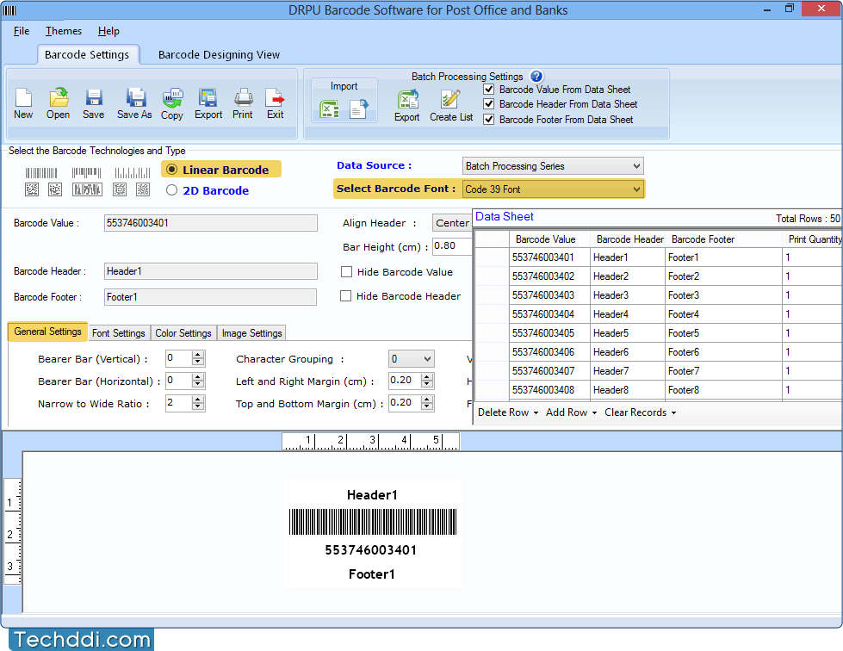The height and width of the screenshot is (651, 843).
Task: Select the fourth 2D barcode sample icon
Action: [x=120, y=189]
